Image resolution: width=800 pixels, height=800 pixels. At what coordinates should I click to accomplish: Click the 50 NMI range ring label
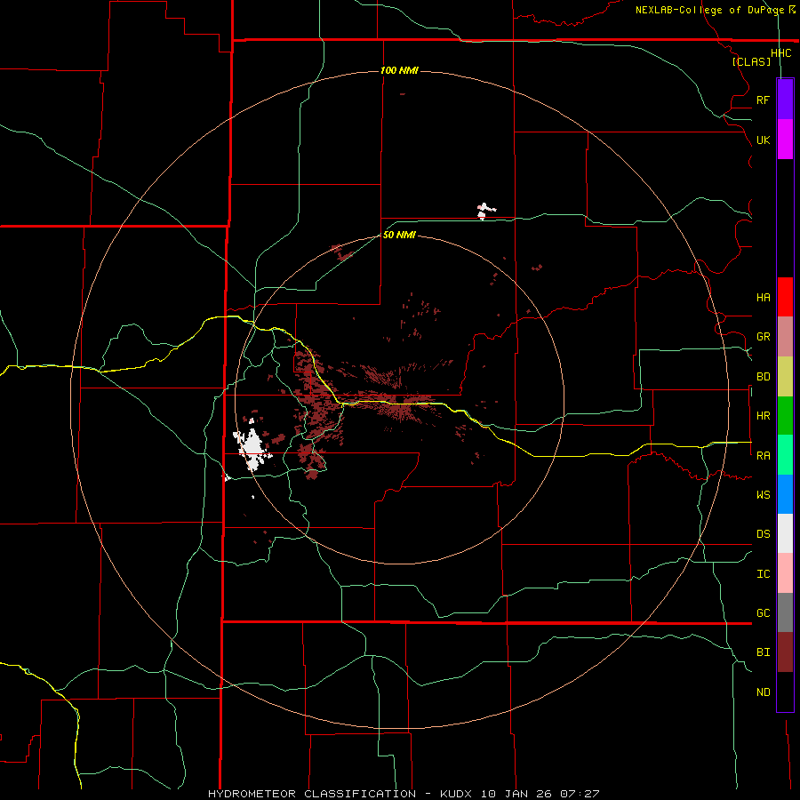[399, 236]
